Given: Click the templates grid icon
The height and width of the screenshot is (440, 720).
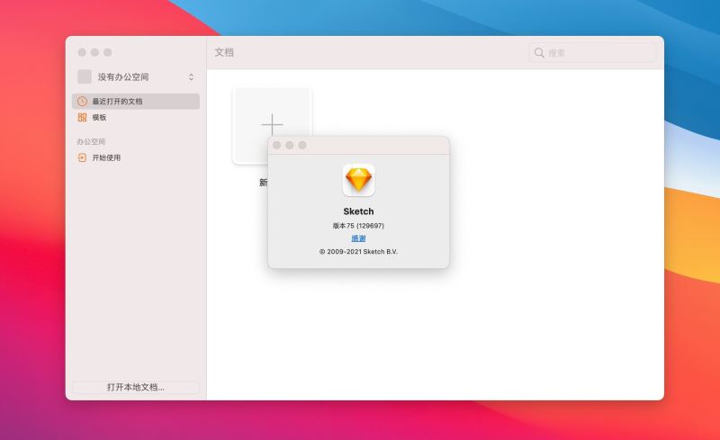Looking at the screenshot, I should (82, 118).
